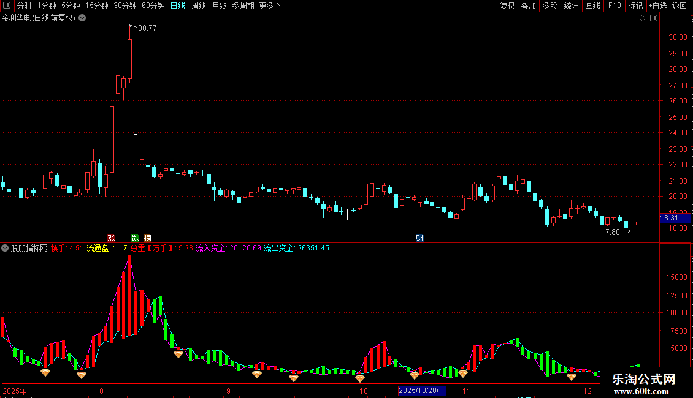Click the 17.80 low price label
The image size is (693, 398).
[610, 231]
